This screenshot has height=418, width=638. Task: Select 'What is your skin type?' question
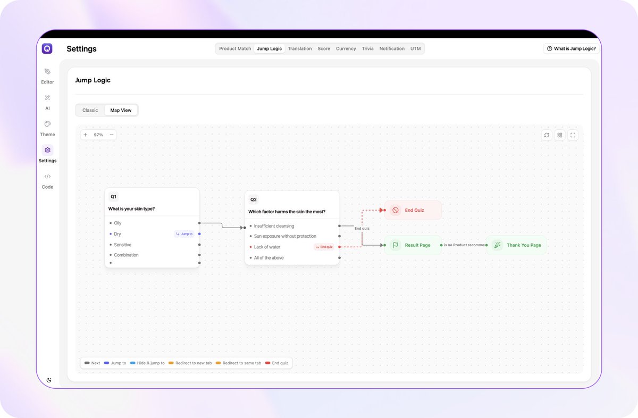coord(132,209)
